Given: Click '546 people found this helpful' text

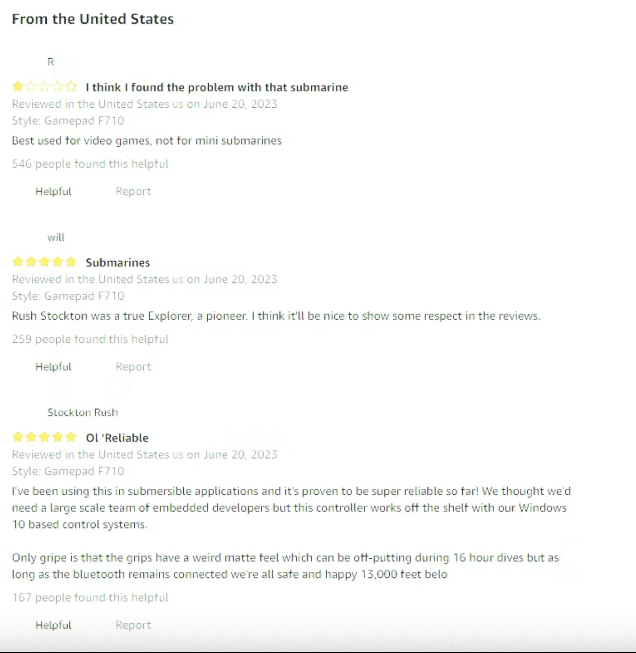Looking at the screenshot, I should pos(90,164).
